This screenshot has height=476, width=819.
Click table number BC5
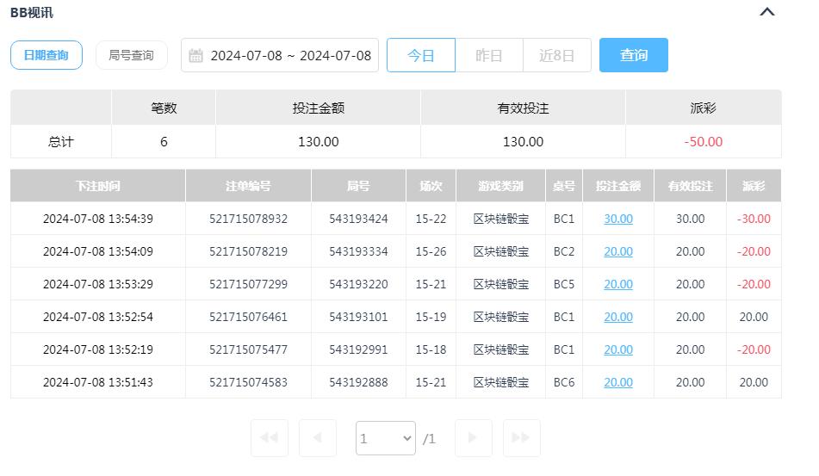(x=564, y=284)
